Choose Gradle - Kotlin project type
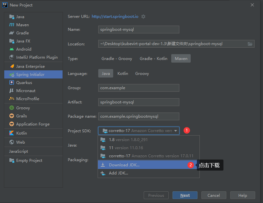Image resolution: width=263 pixels, height=203 pixels. (153, 59)
